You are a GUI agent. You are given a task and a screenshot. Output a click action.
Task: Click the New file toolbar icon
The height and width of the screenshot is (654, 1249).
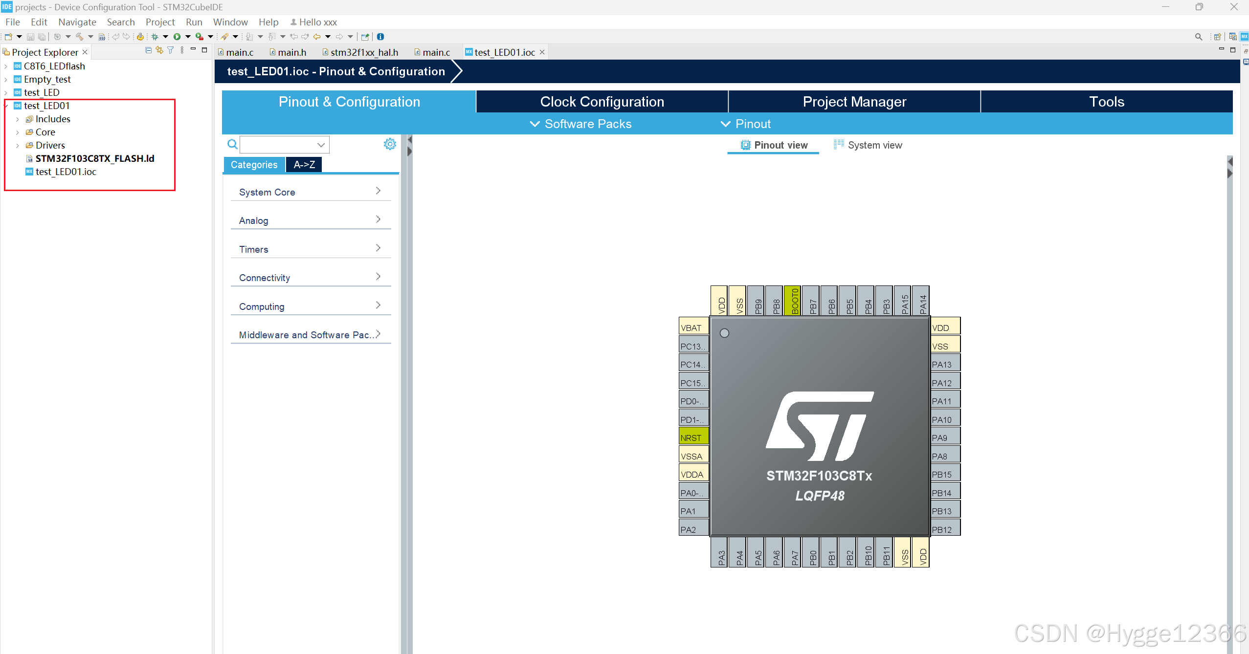tap(8, 37)
